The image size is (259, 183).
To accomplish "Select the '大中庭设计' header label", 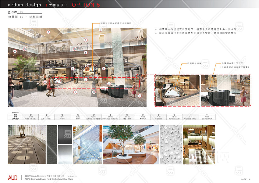I will pyautogui.click(x=58, y=5).
